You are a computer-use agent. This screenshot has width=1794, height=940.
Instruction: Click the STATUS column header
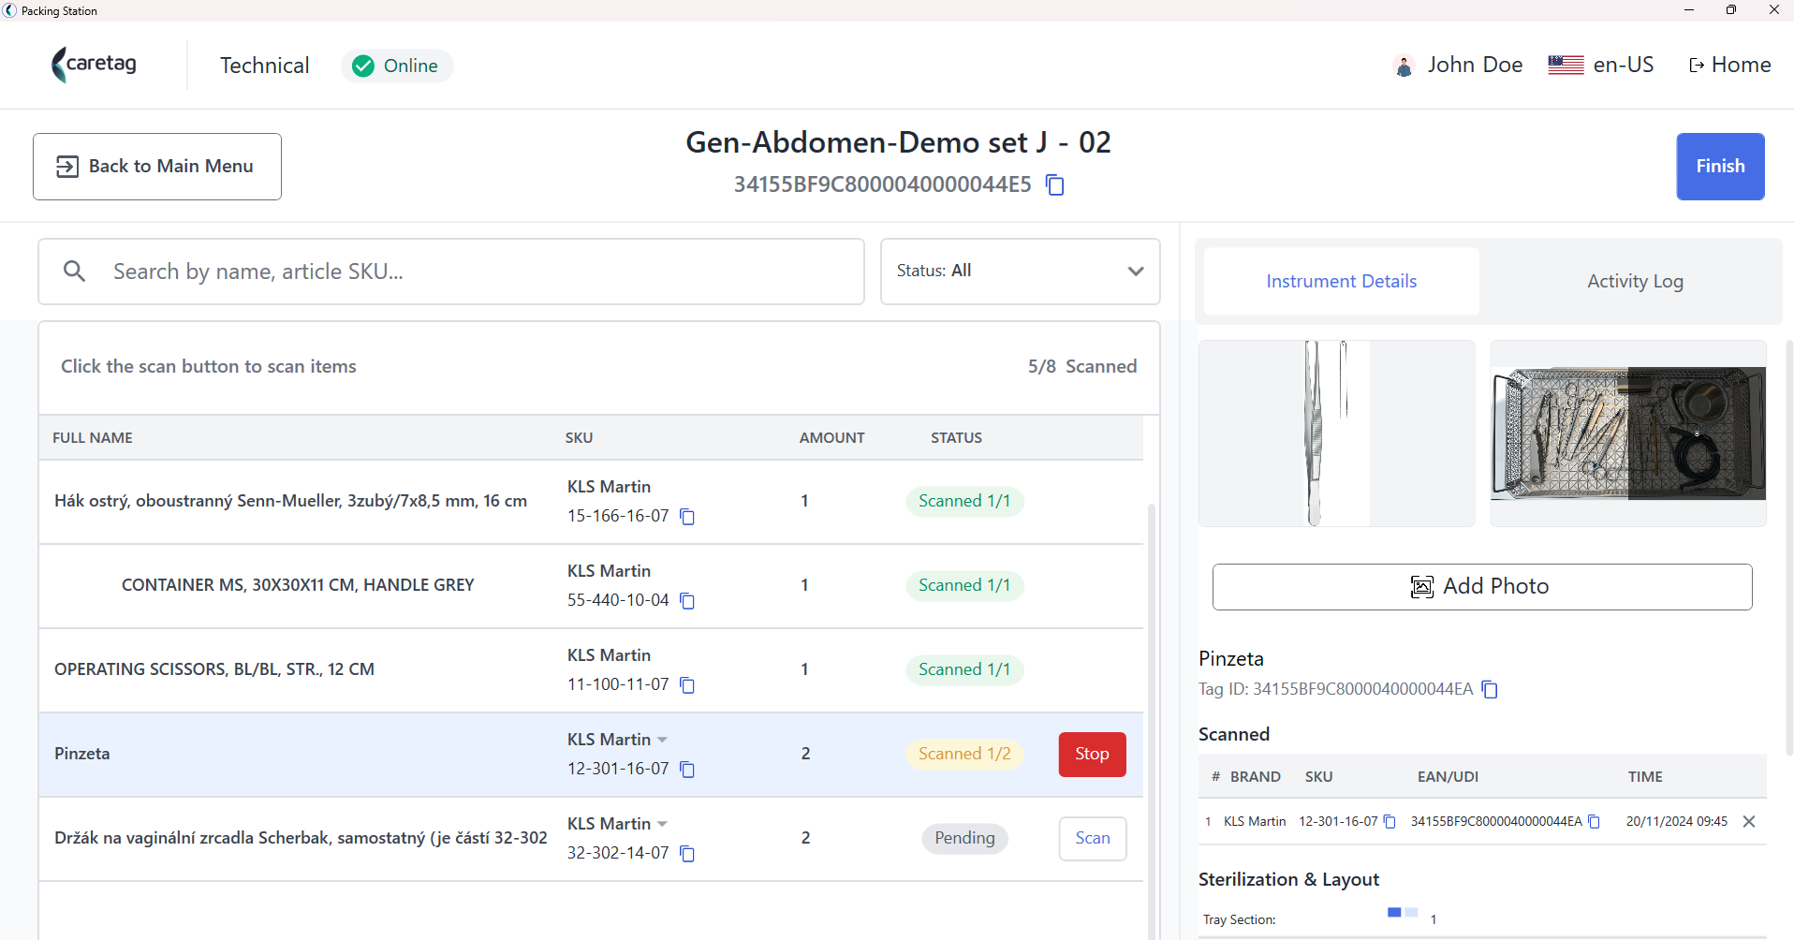(956, 438)
